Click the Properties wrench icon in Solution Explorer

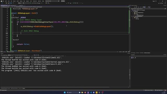tap(148, 7)
